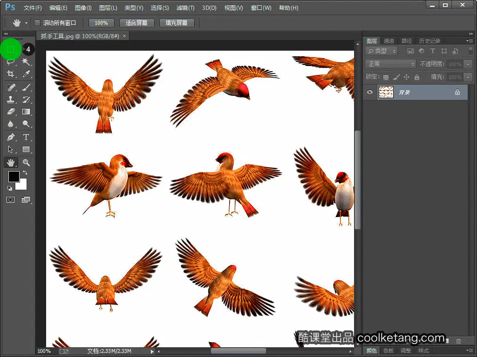Screen dimensions: 477x357
Task: Toggle the smart object filter icon
Action: [x=456, y=51]
